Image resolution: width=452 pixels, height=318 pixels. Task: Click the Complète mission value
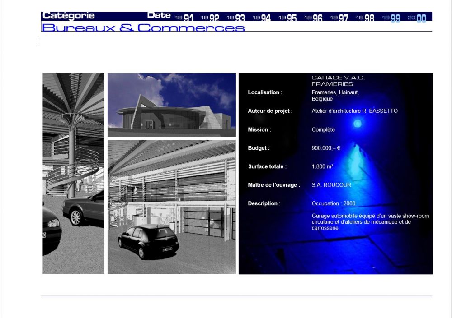pyautogui.click(x=323, y=129)
